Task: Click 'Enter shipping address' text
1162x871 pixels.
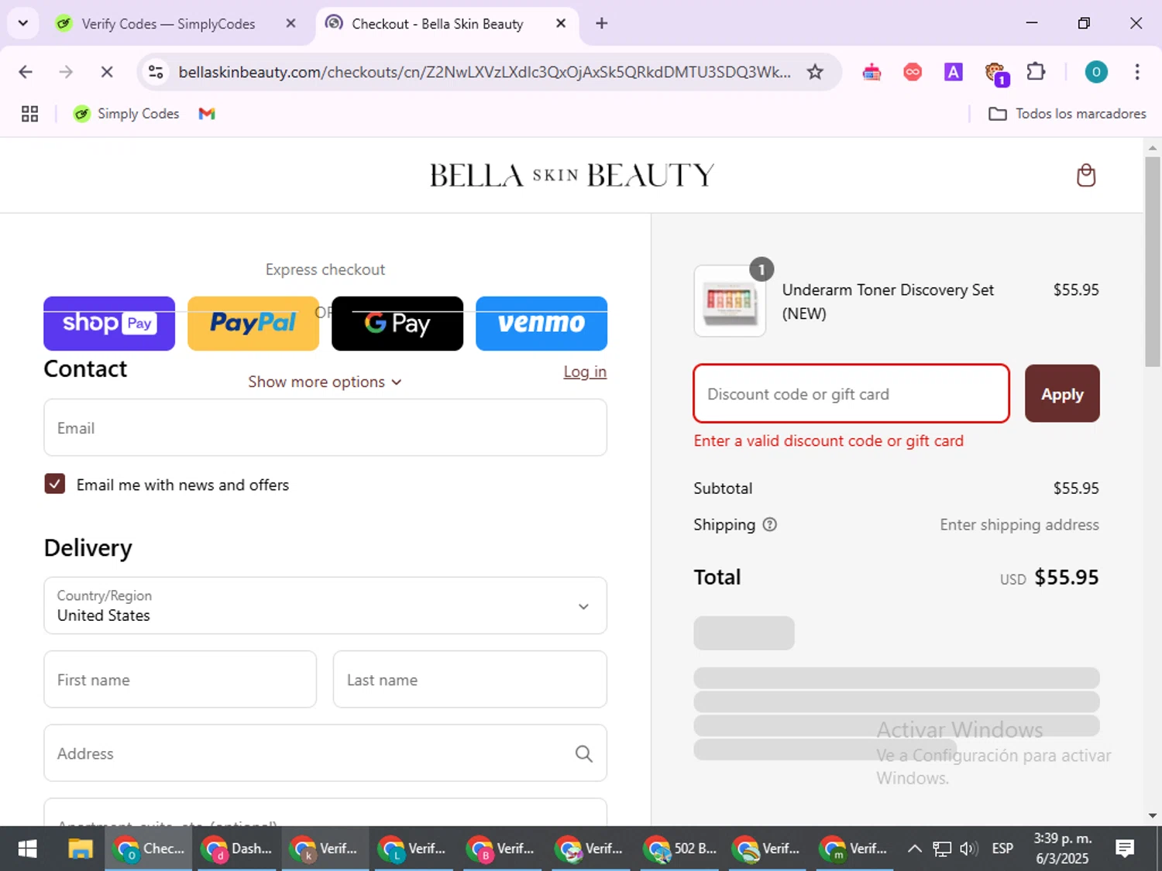Action: [x=1019, y=524]
